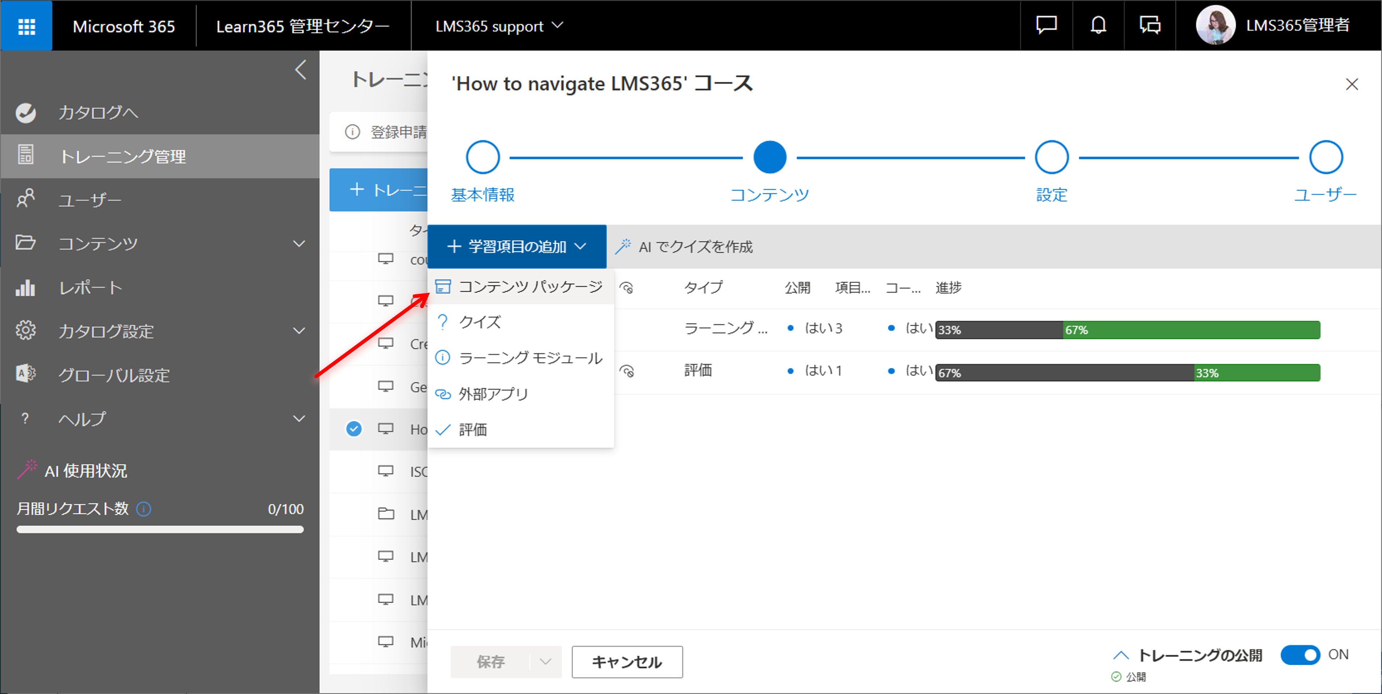Select the コンテンツ step circle
Viewport: 1382px width, 694px height.
click(770, 157)
